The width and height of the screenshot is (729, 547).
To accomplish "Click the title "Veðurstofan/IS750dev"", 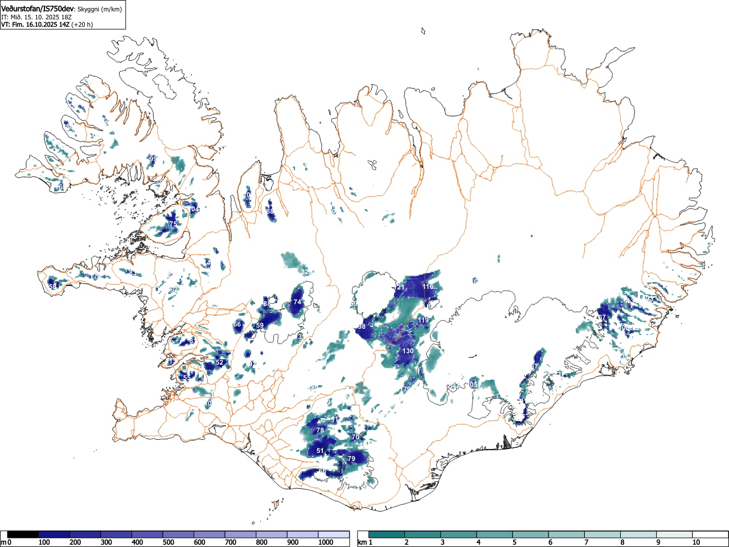I will pyautogui.click(x=38, y=9).
